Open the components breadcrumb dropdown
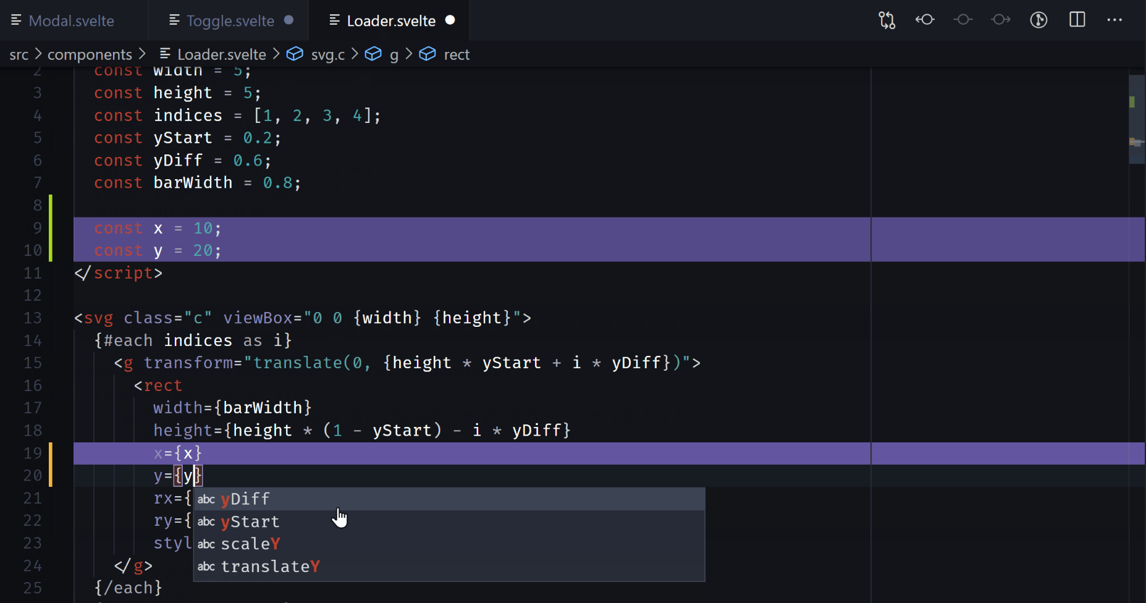Image resolution: width=1146 pixels, height=603 pixels. [x=90, y=54]
